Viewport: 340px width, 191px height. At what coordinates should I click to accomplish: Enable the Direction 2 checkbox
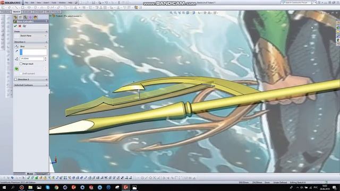15,80
